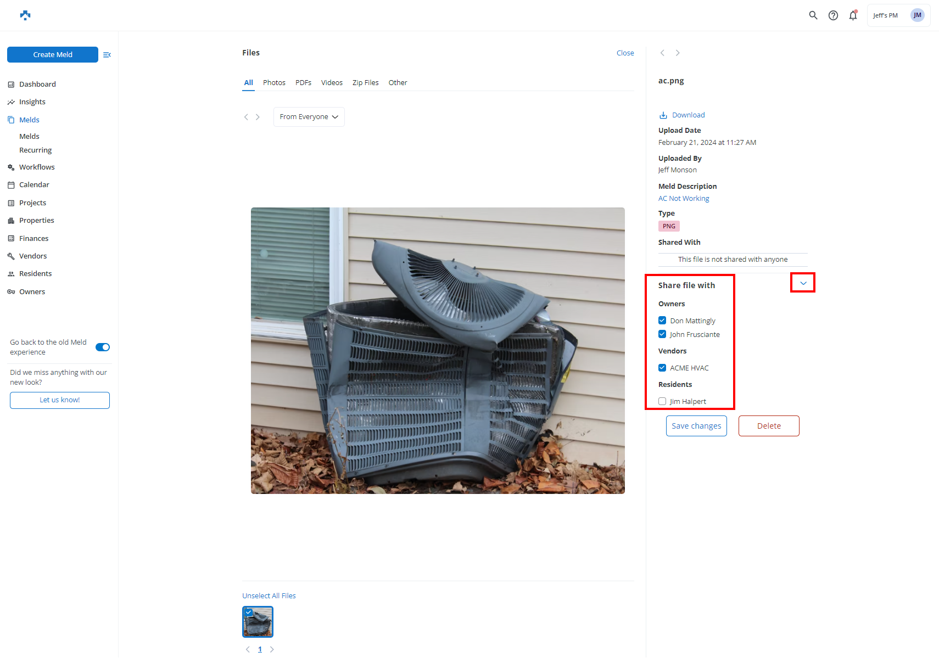Click the download icon for ac.png
The image size is (939, 663).
(663, 115)
